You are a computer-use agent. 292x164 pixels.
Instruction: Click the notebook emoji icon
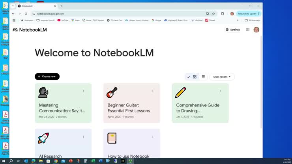[x=112, y=138]
